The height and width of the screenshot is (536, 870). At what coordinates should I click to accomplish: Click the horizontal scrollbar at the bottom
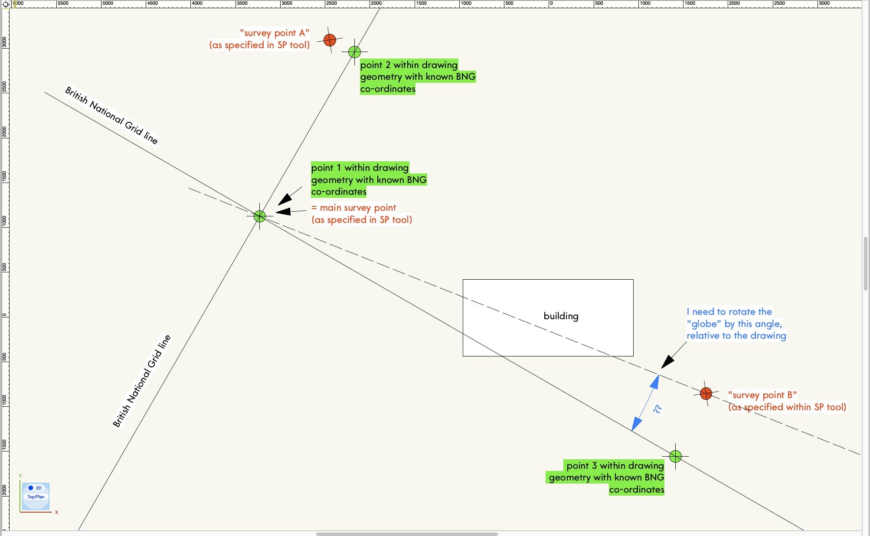408,533
